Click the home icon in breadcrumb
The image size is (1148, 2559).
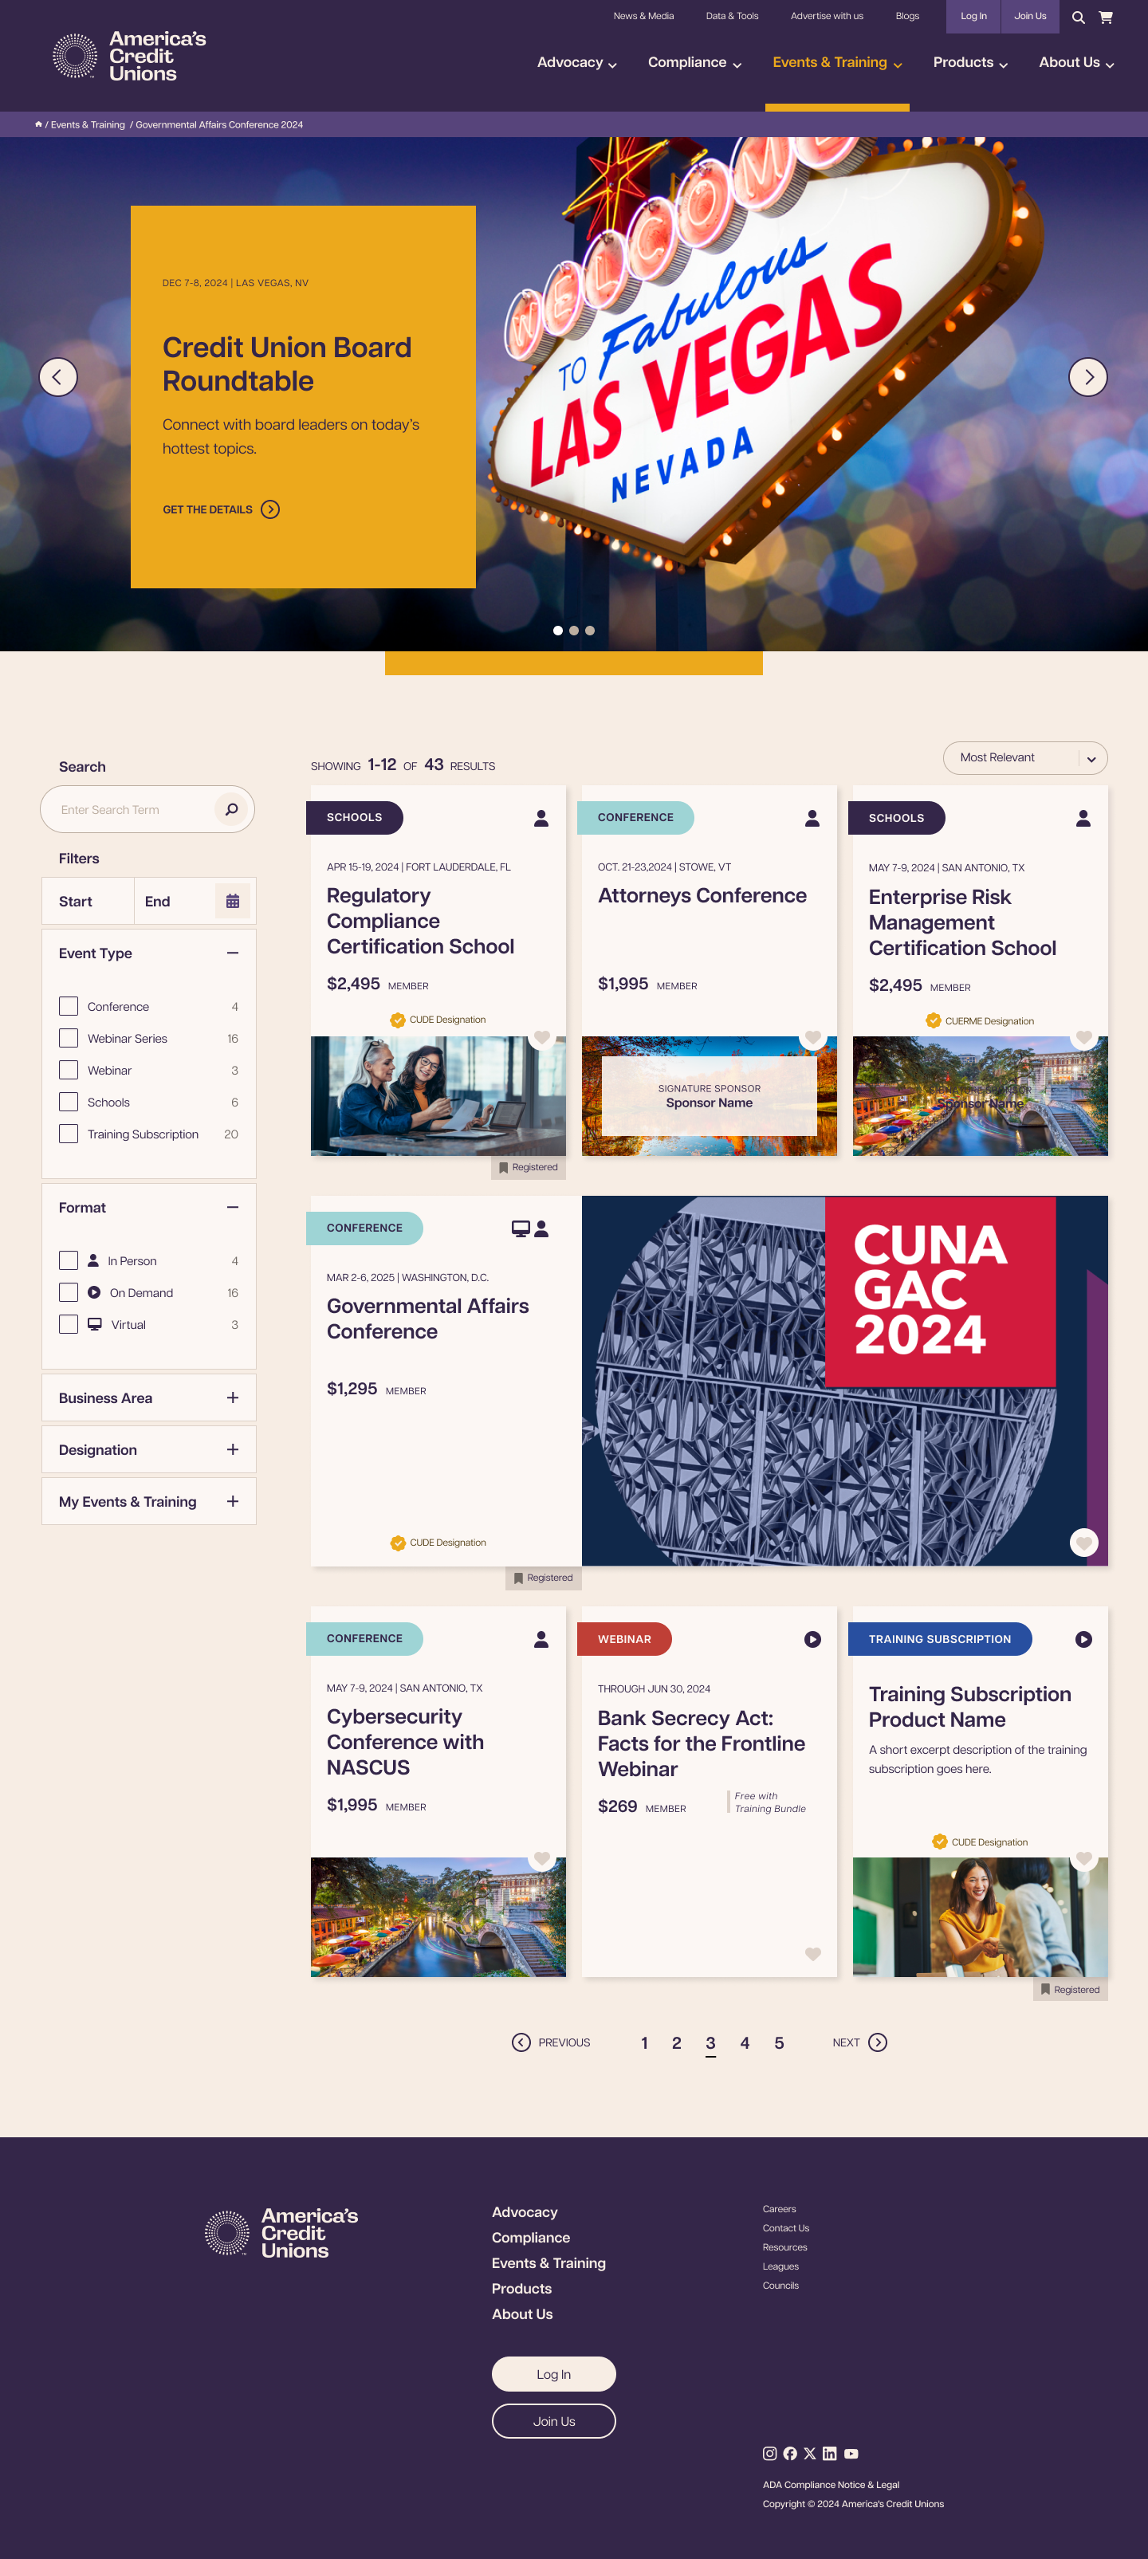39,124
